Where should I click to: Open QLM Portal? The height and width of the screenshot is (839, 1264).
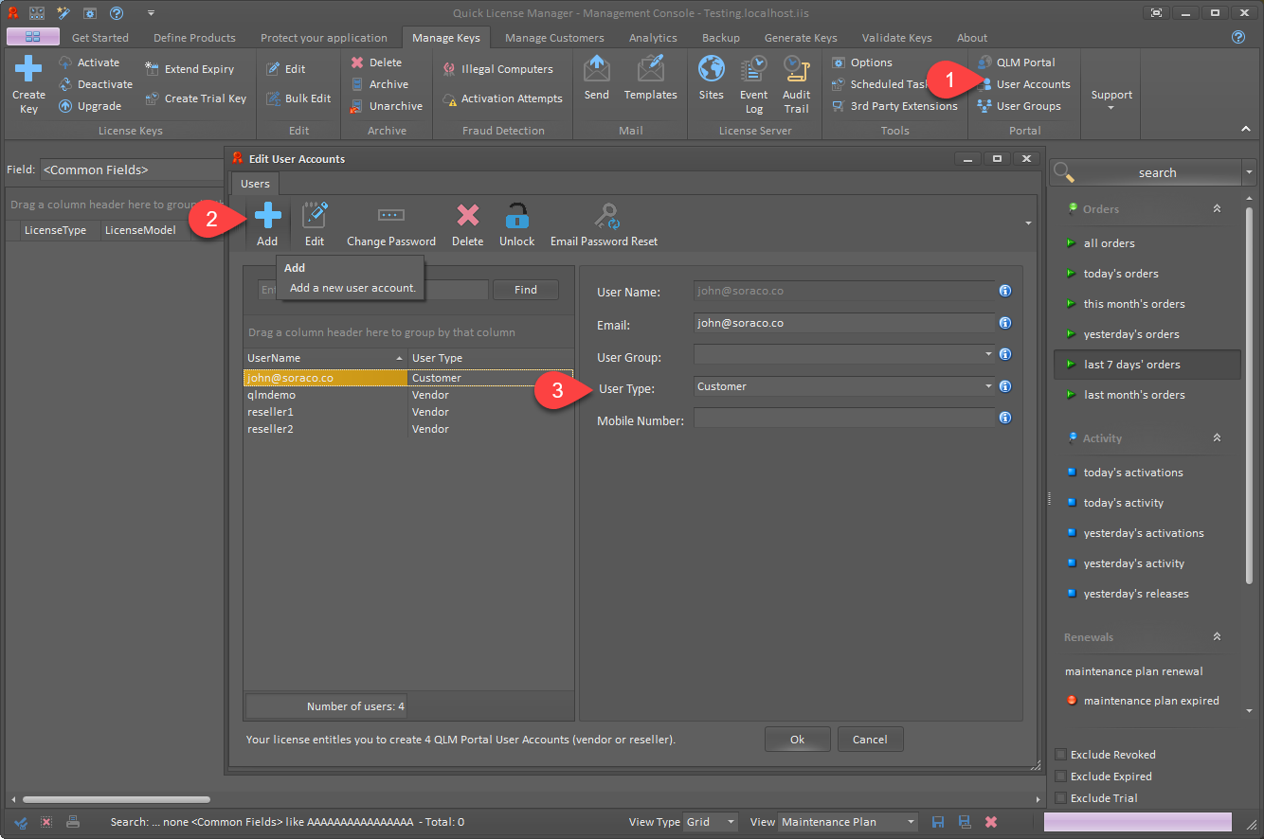pos(1017,62)
